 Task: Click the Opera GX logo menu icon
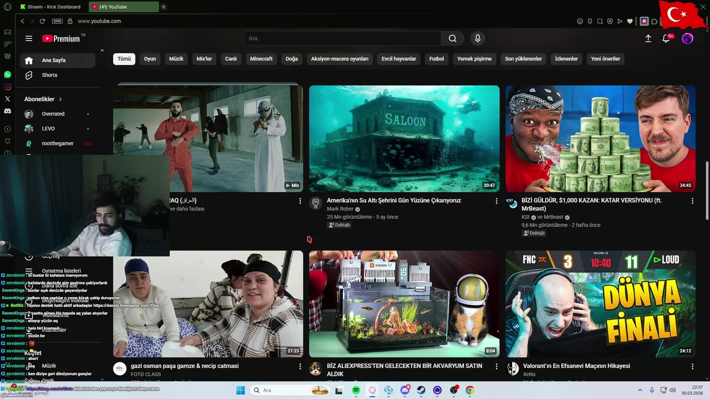(x=7, y=7)
